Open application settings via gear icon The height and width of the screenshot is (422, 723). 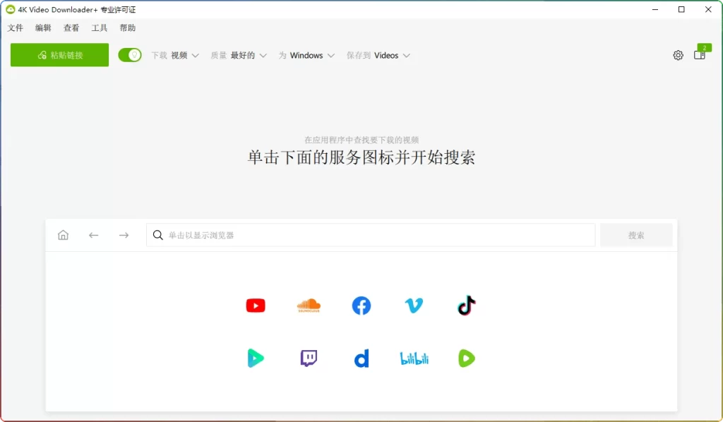pyautogui.click(x=678, y=54)
